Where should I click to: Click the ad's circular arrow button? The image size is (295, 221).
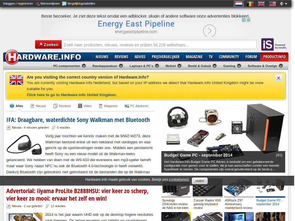click(x=209, y=31)
